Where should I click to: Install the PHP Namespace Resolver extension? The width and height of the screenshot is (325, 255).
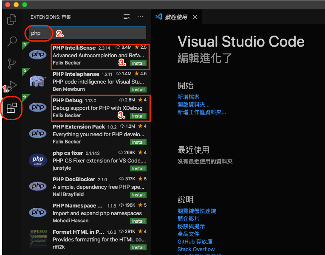point(138,221)
